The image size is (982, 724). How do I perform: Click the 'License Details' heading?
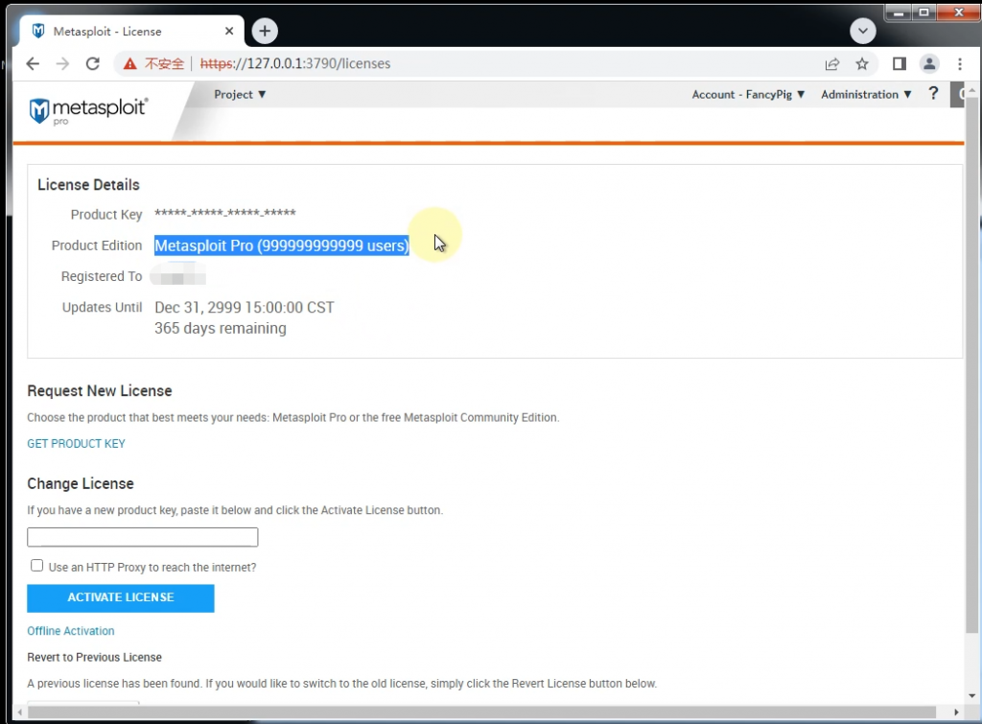88,185
